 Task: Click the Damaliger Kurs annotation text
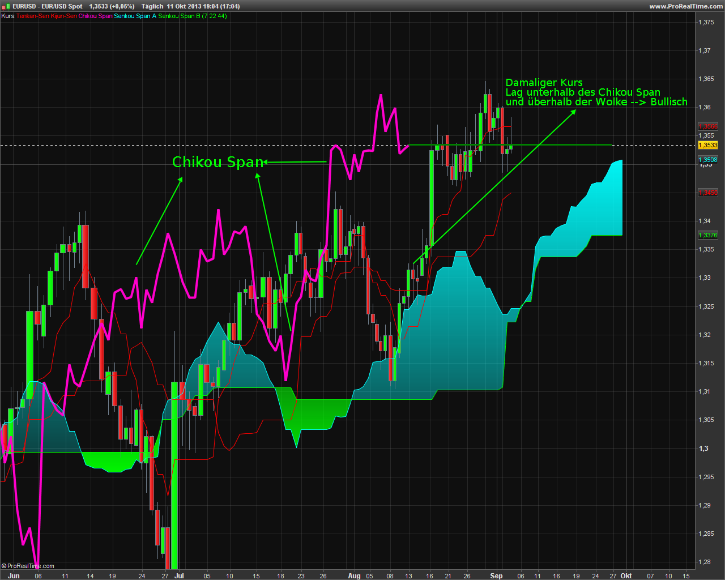[x=544, y=83]
